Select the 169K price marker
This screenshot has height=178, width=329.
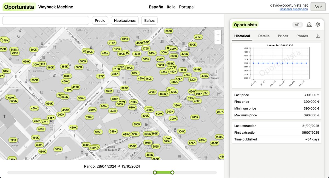pyautogui.click(x=68, y=90)
